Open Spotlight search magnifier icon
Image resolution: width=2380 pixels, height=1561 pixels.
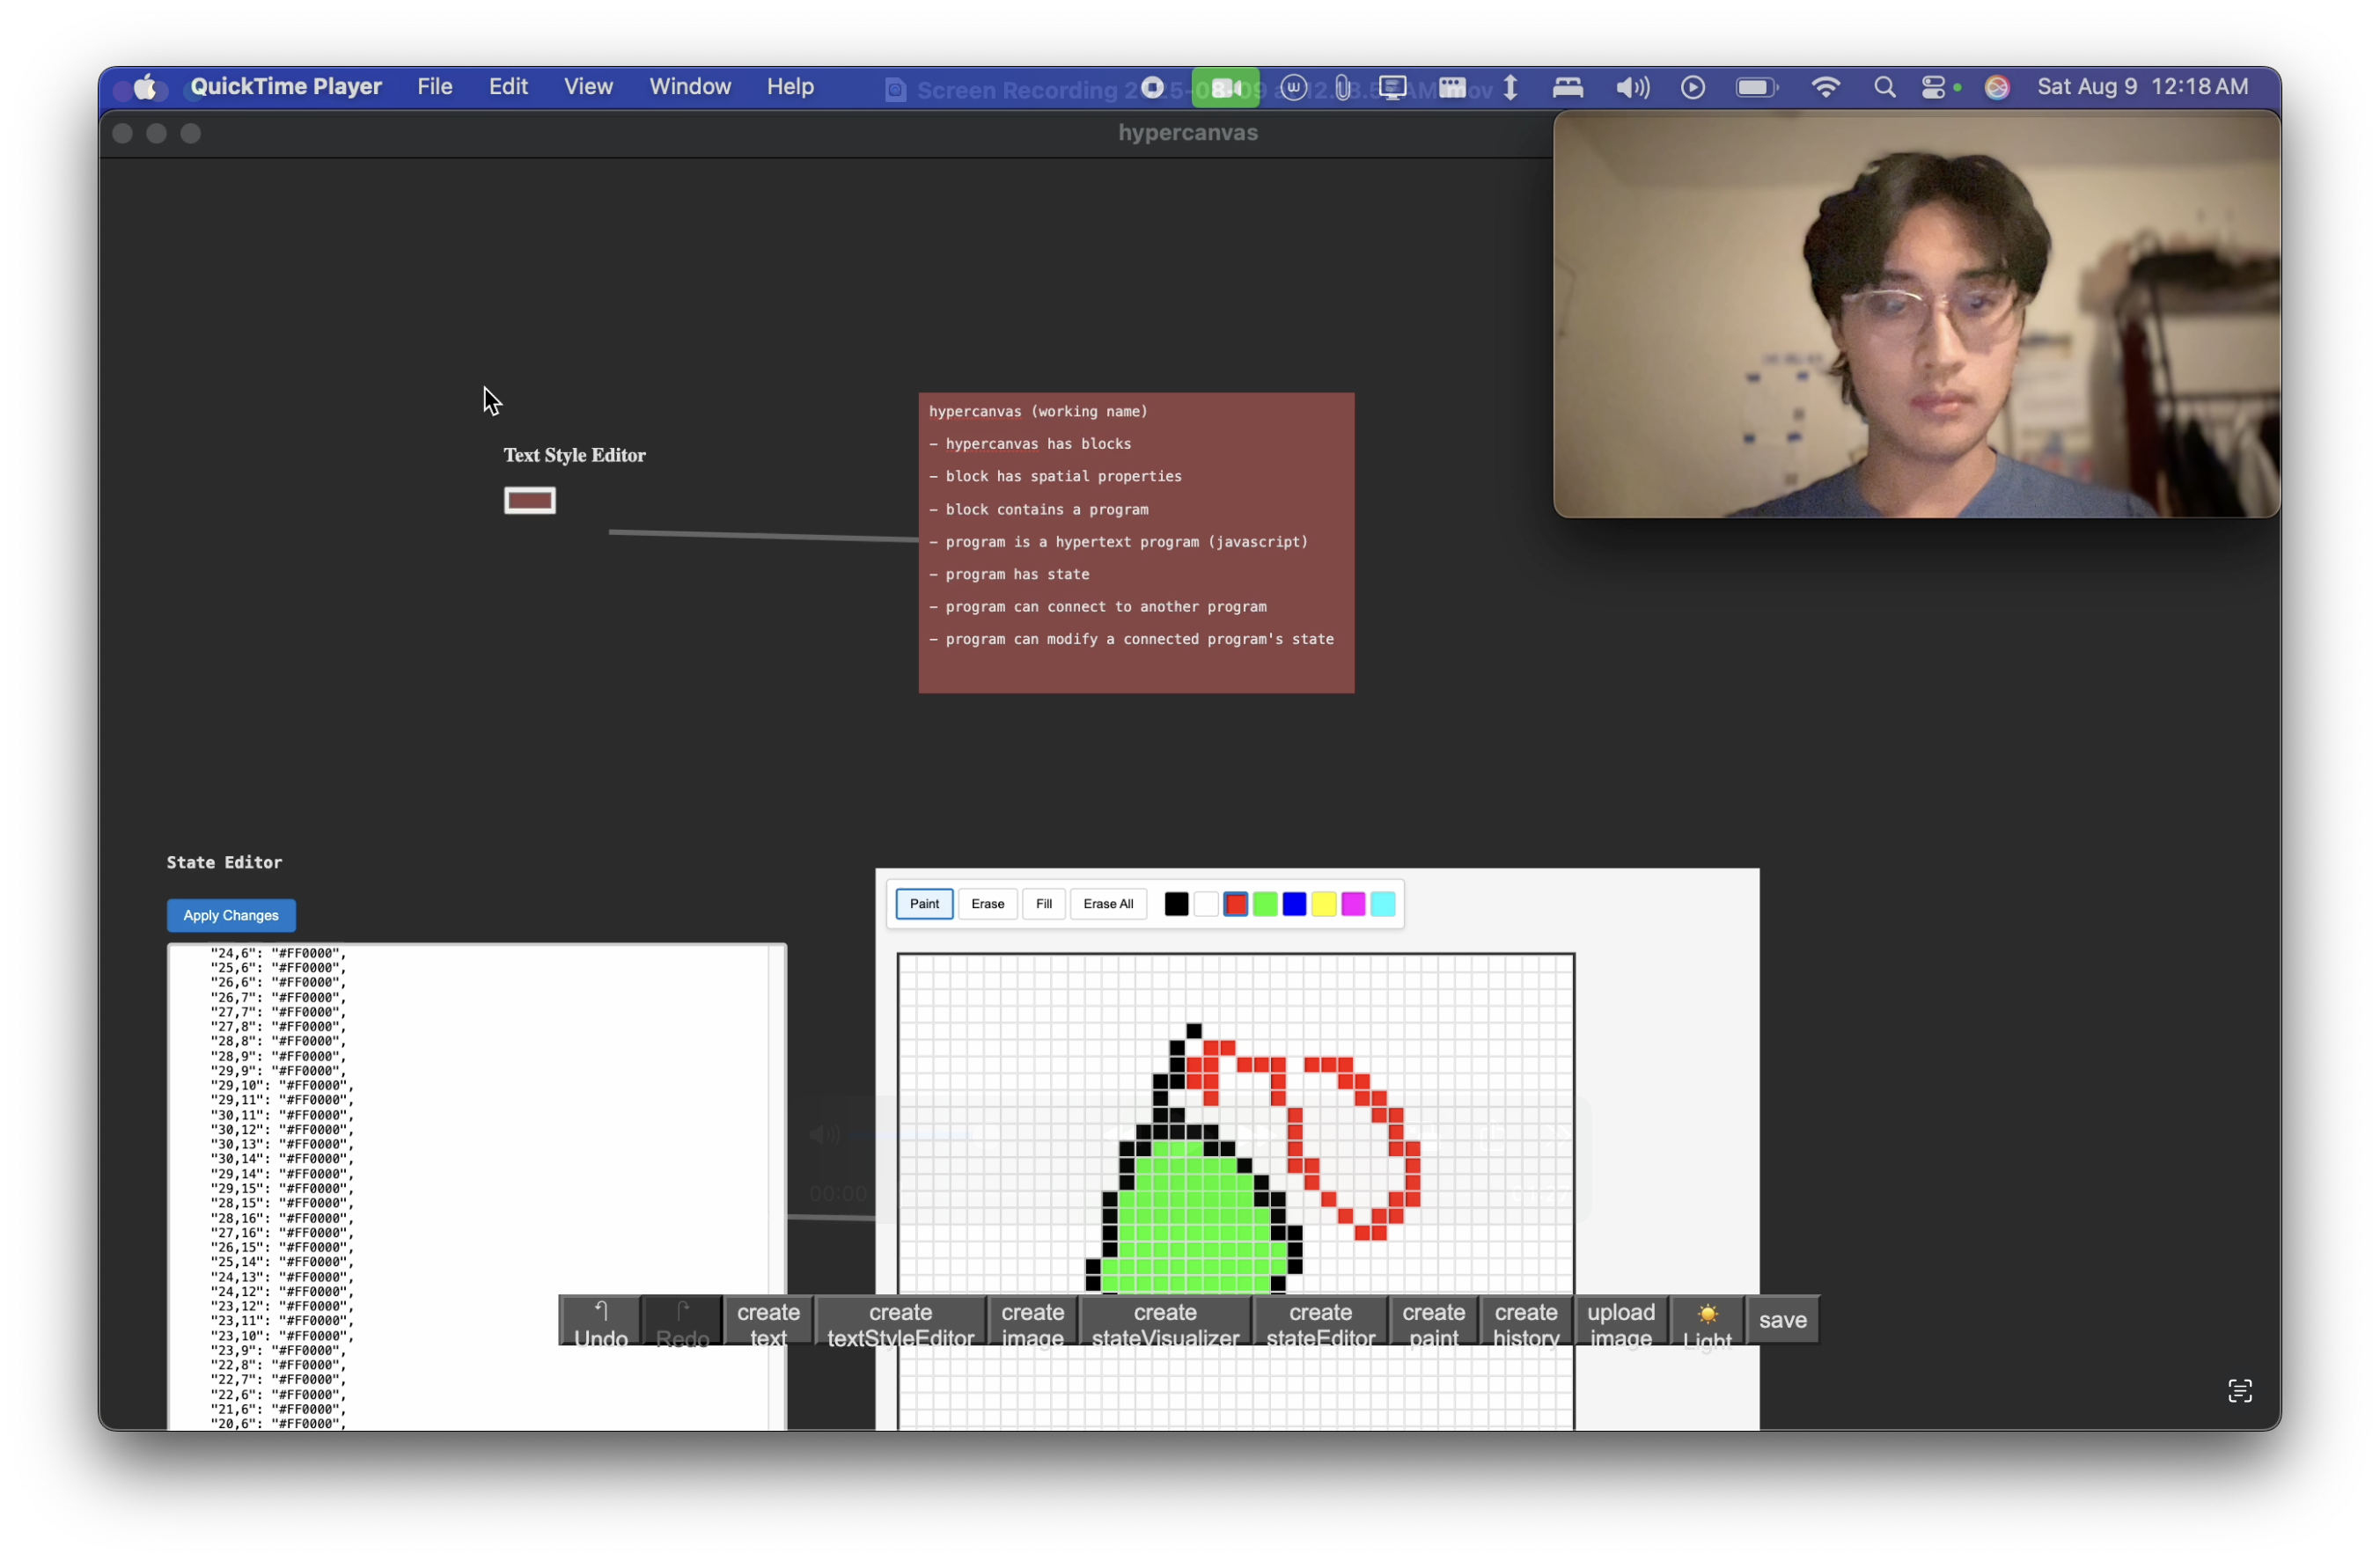(x=1884, y=88)
